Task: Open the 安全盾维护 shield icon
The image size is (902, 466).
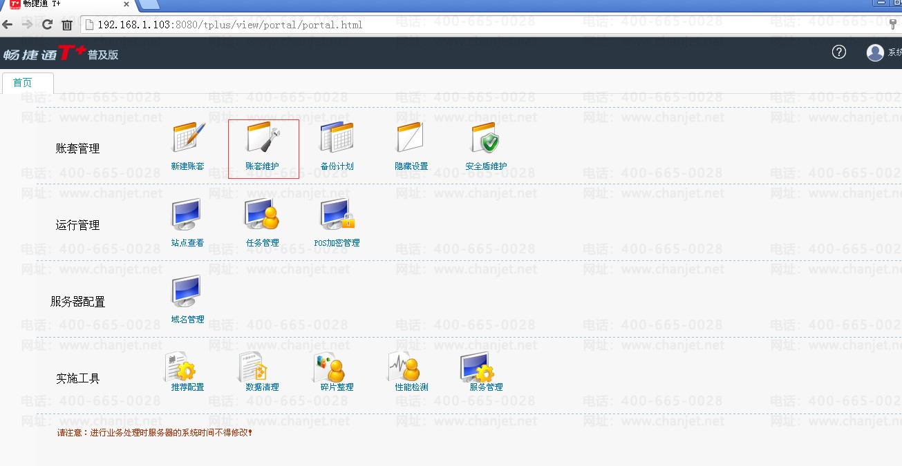Action: click(x=485, y=137)
